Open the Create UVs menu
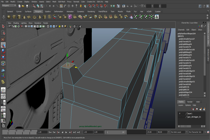Viewport: 210px width, 140px height. click(x=91, y=2)
